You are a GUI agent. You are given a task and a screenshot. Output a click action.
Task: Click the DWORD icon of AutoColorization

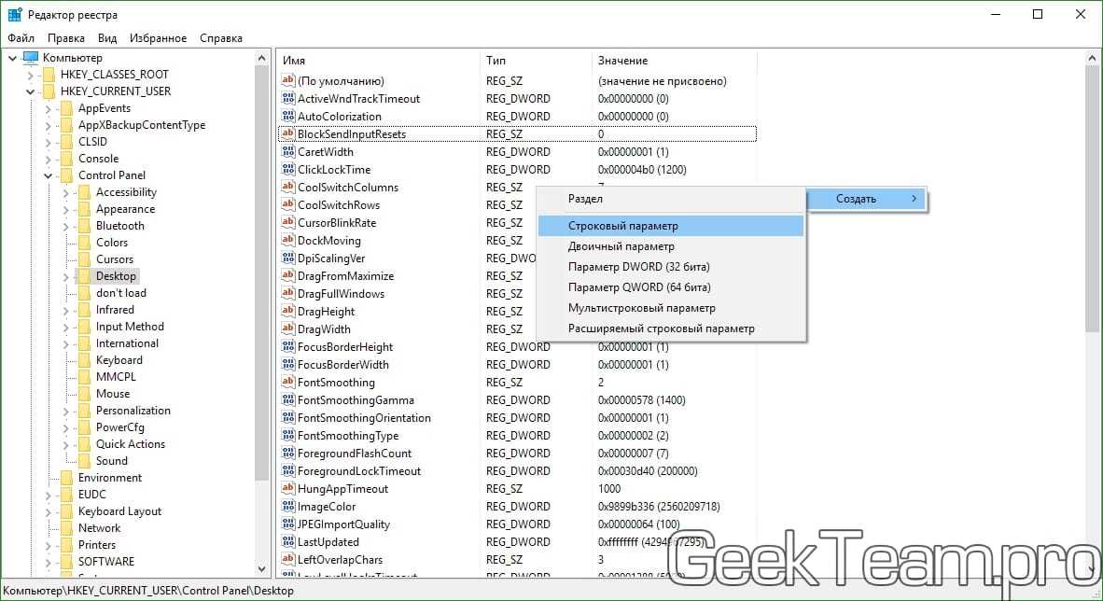(x=287, y=116)
